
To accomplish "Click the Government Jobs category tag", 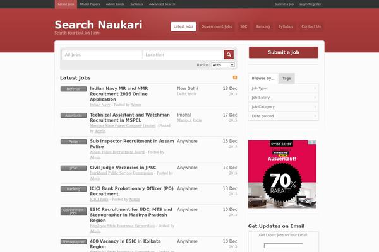I will point(73,211).
